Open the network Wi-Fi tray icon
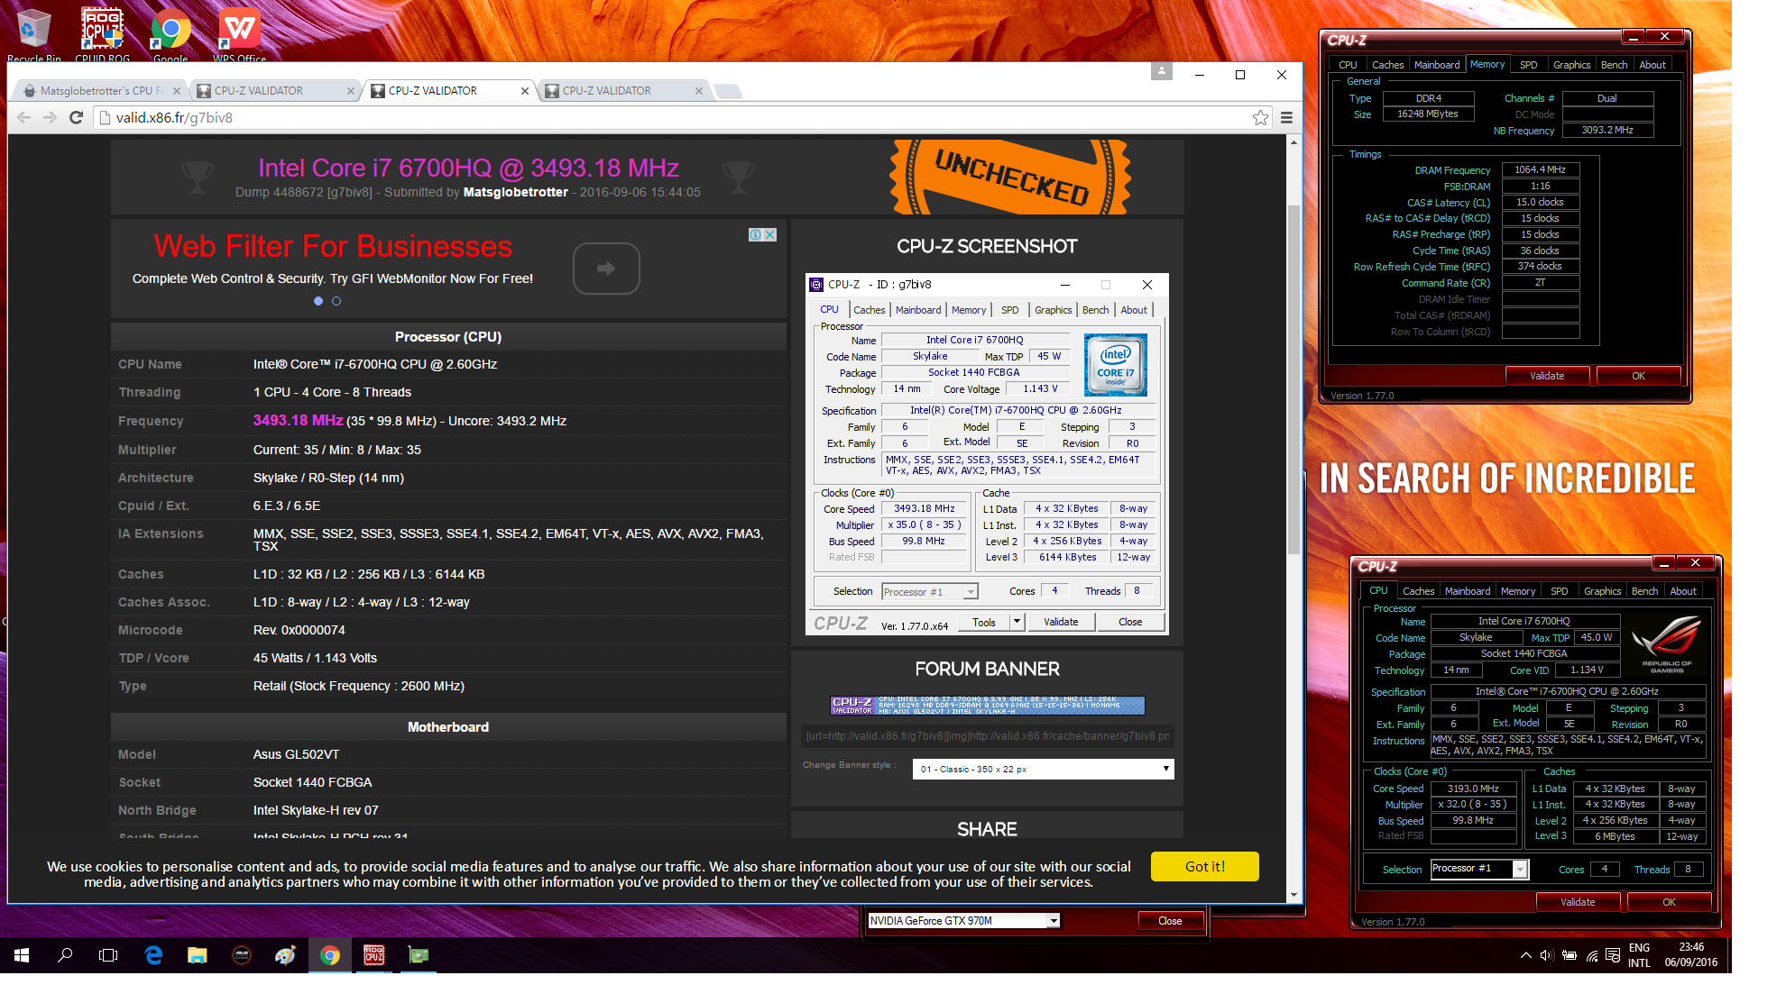The image size is (1786, 1003). (x=1592, y=955)
